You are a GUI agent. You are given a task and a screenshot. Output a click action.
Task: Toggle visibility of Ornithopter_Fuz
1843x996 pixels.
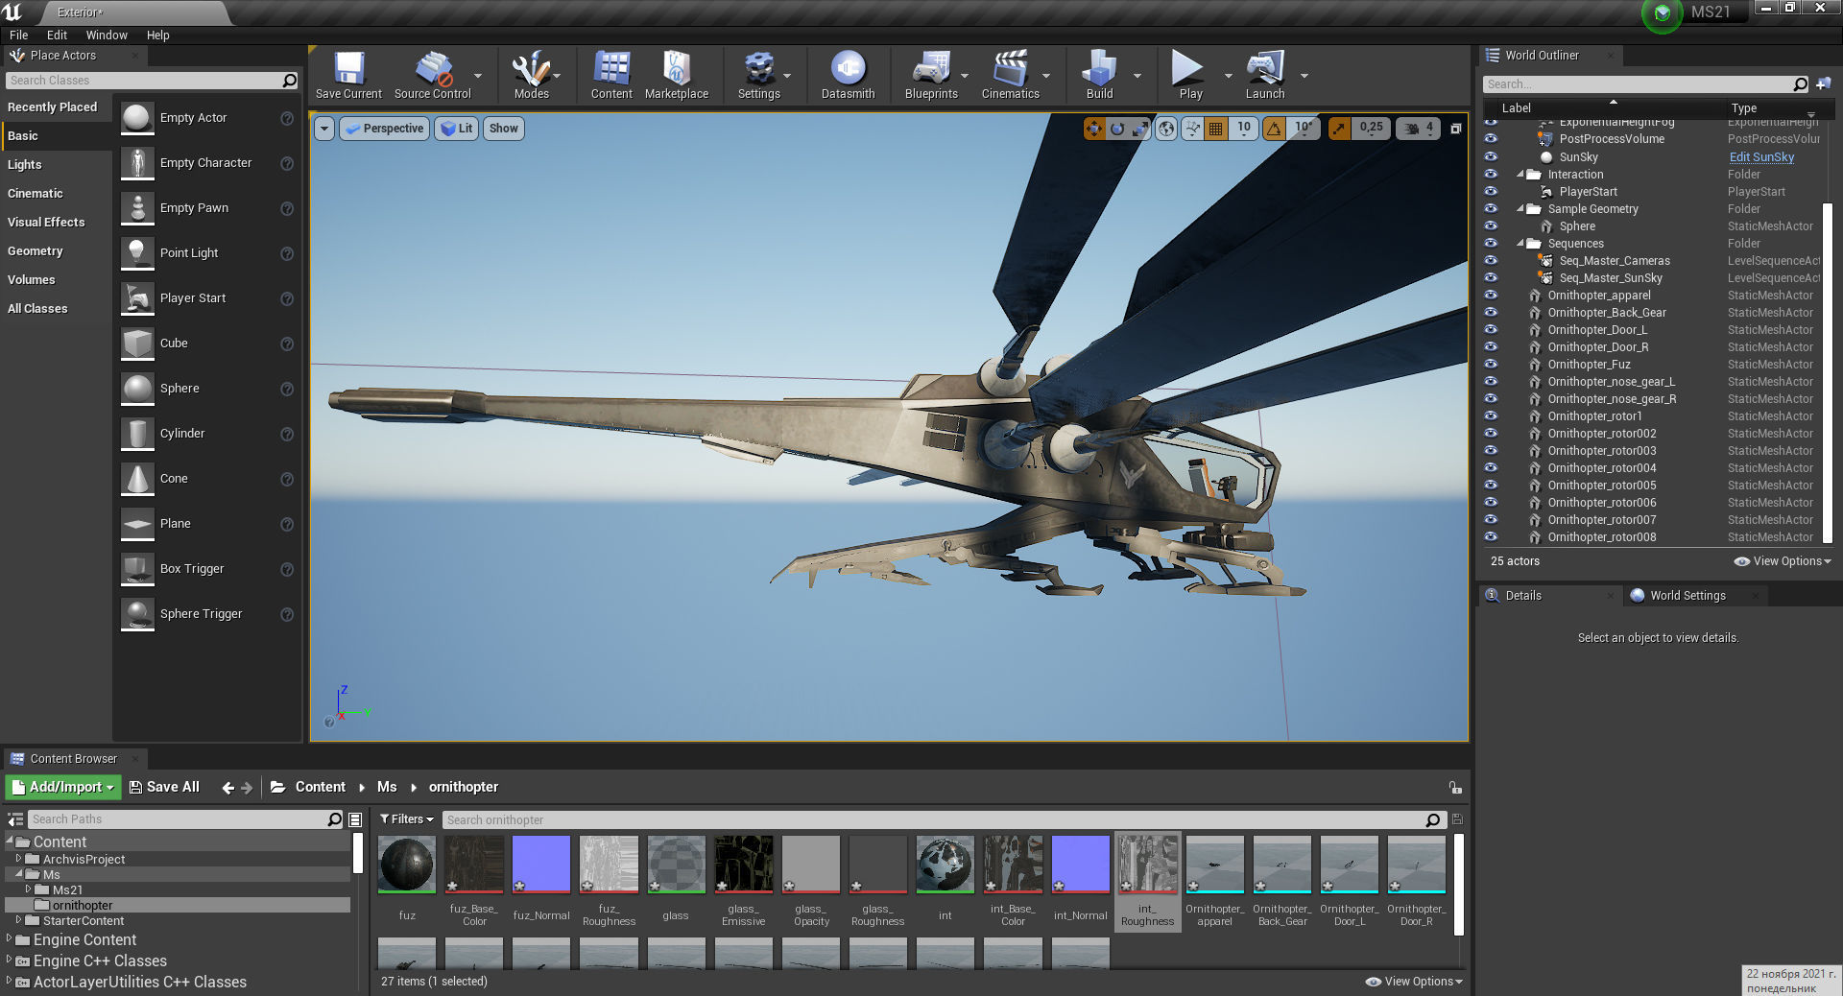click(1491, 364)
